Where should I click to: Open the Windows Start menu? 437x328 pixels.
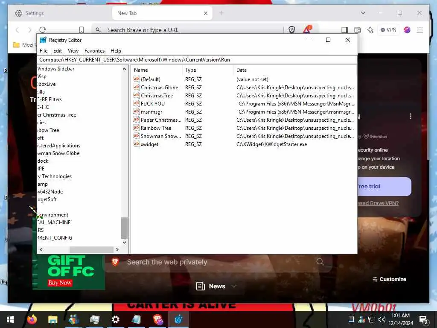(10, 319)
